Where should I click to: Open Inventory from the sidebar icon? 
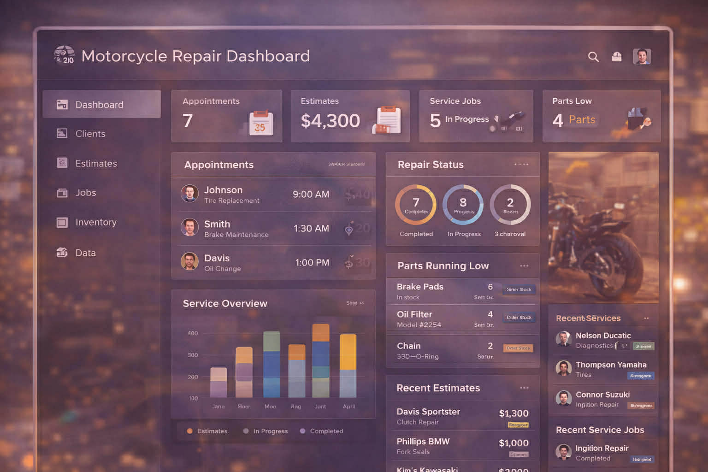point(63,222)
